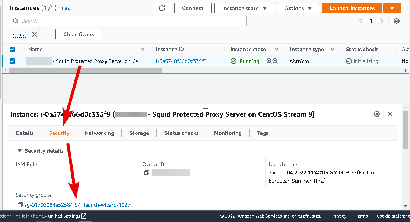This screenshot has width=410, height=222.
Task: Click the panel resize handle icon
Action: coord(206,108)
